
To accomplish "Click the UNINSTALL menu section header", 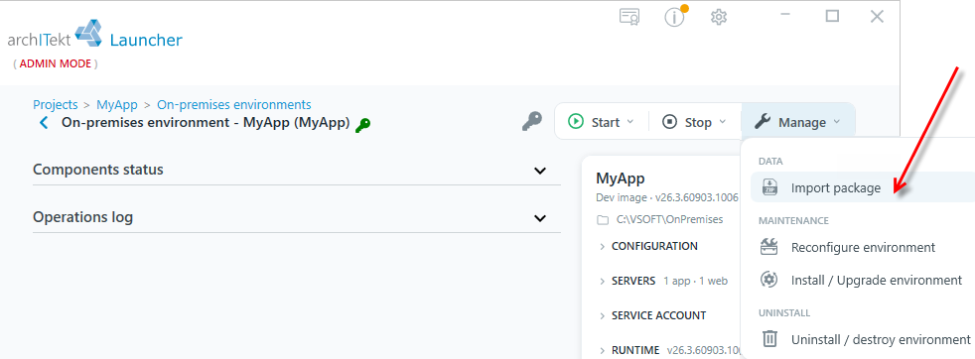I will 784,313.
